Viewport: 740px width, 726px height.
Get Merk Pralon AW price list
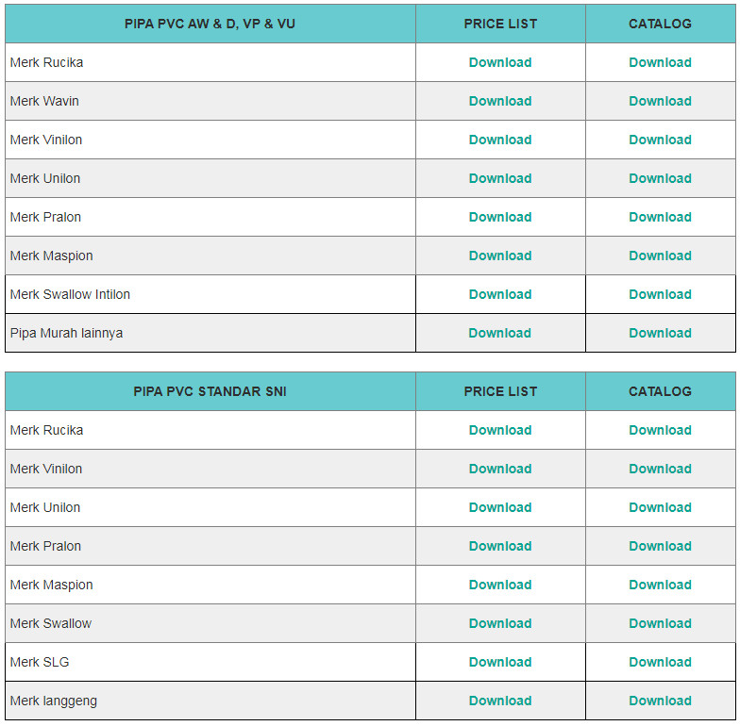click(x=499, y=217)
